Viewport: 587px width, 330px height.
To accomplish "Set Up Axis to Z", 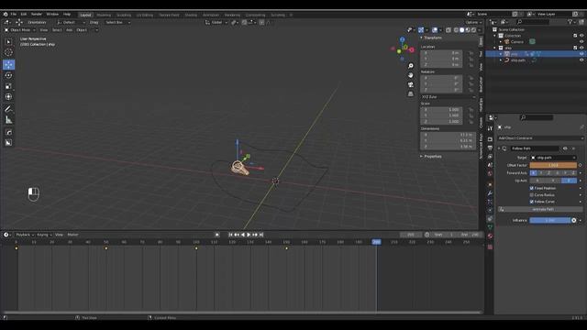I will tap(569, 181).
